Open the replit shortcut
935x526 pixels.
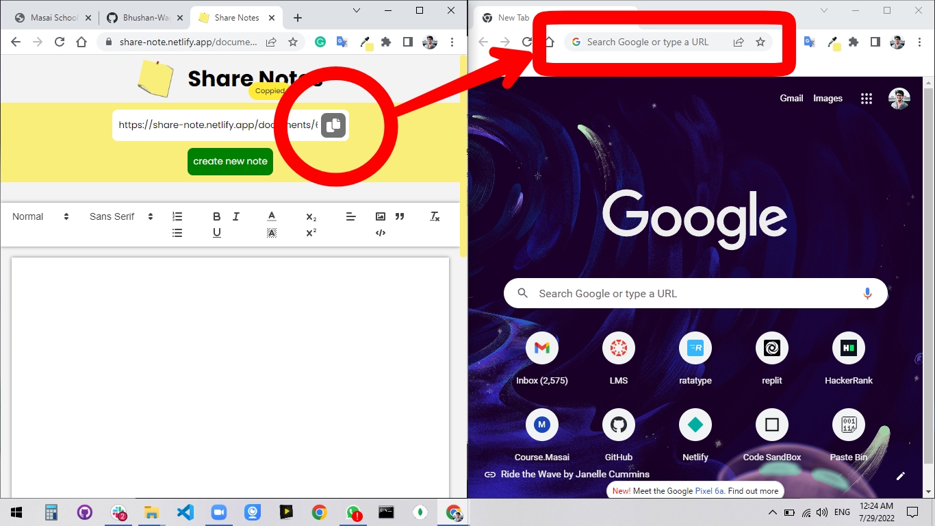click(772, 360)
